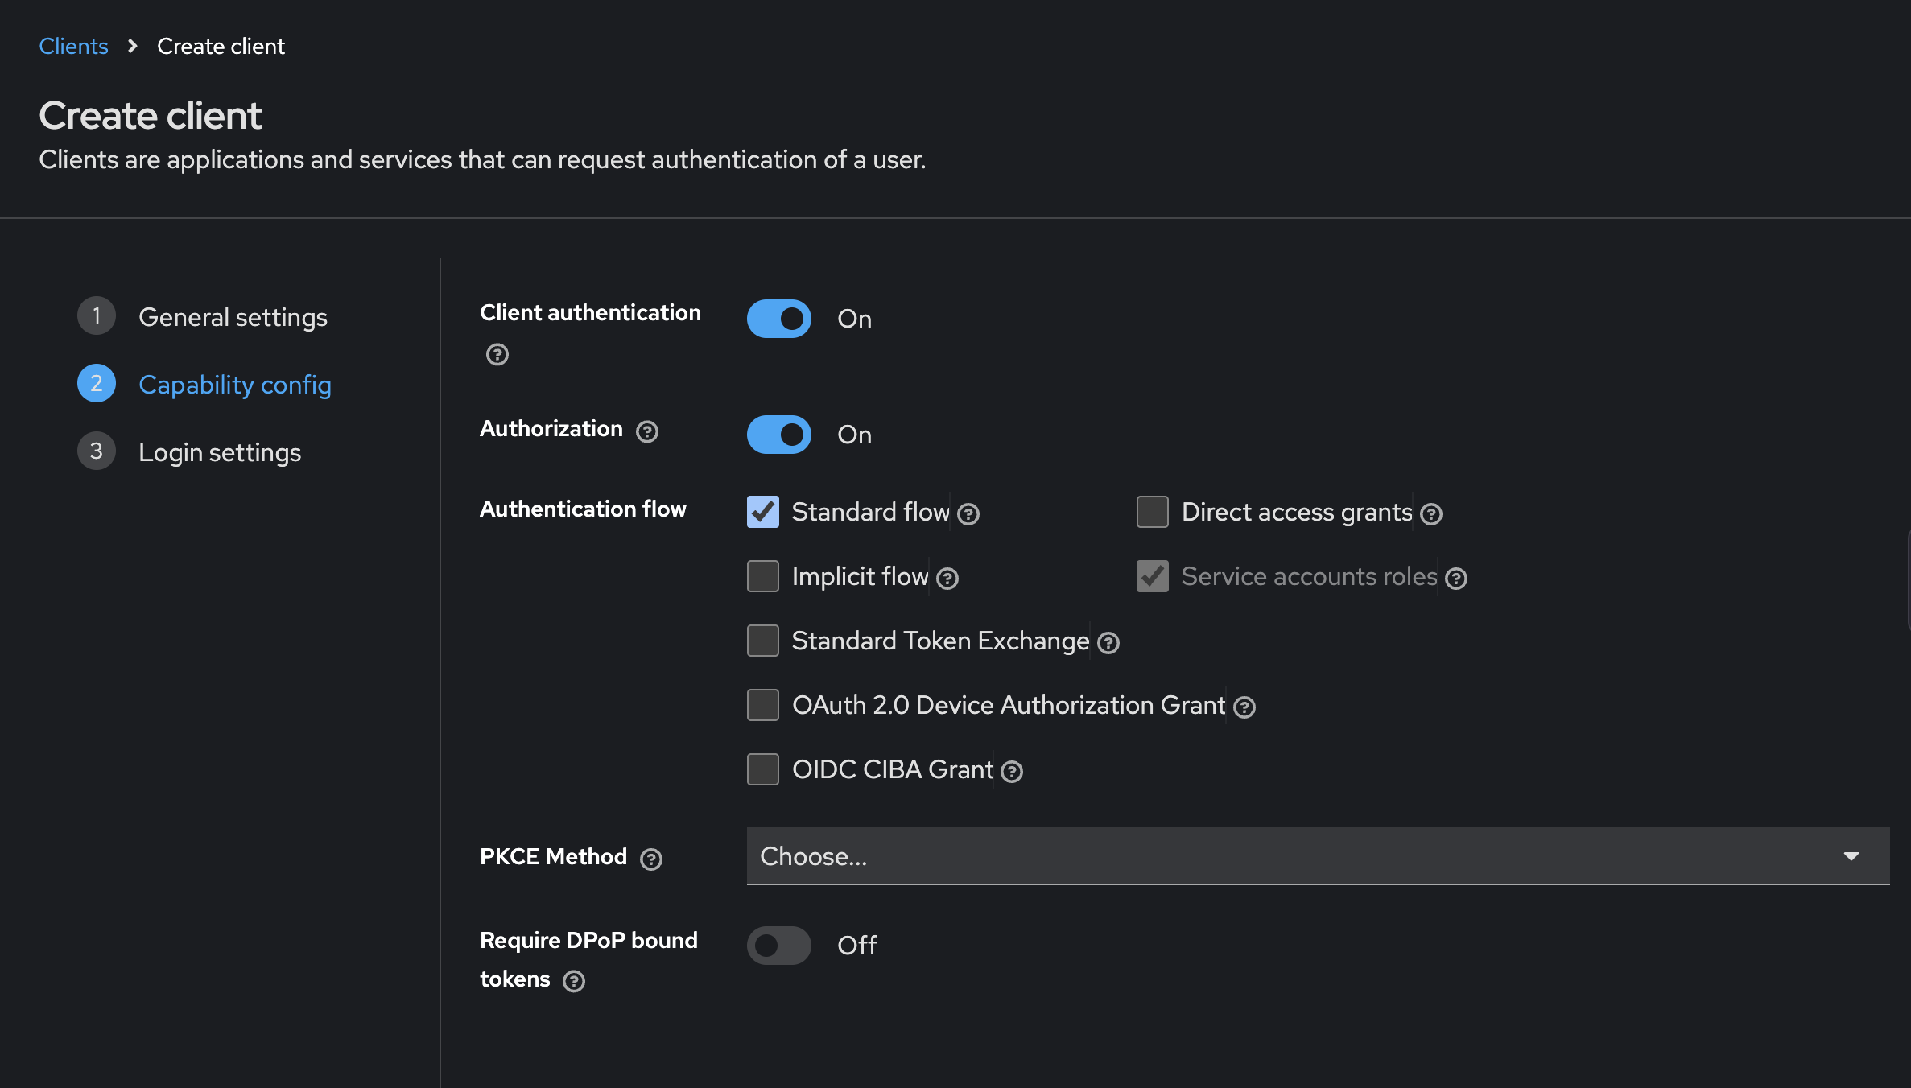1911x1088 pixels.
Task: Click help icon beside OAuth 2.0 Device Authorization Grant
Action: click(1244, 707)
